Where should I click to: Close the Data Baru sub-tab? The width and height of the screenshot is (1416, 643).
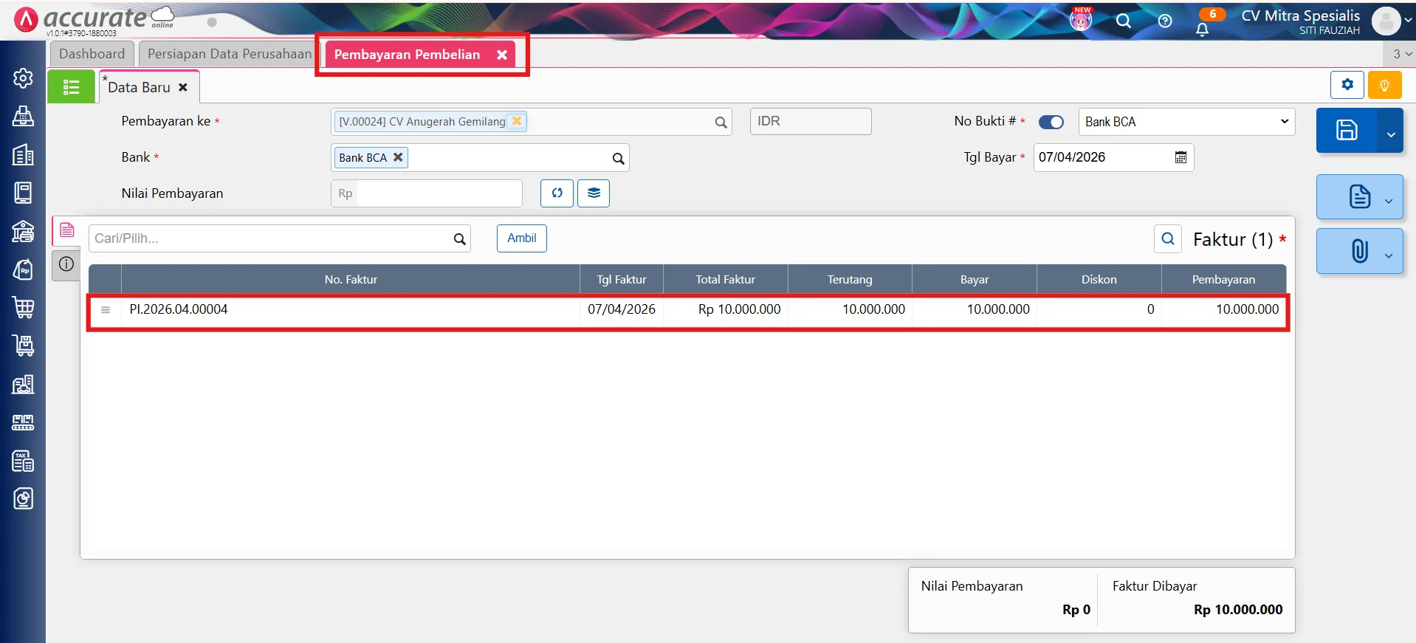(183, 87)
